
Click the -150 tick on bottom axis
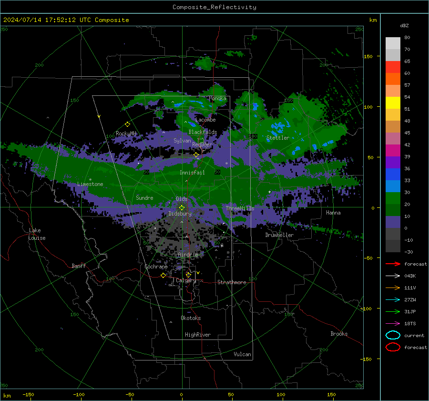click(x=28, y=394)
